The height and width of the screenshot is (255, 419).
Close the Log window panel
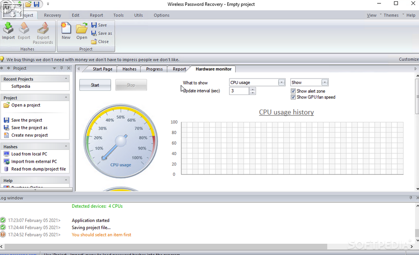click(417, 198)
